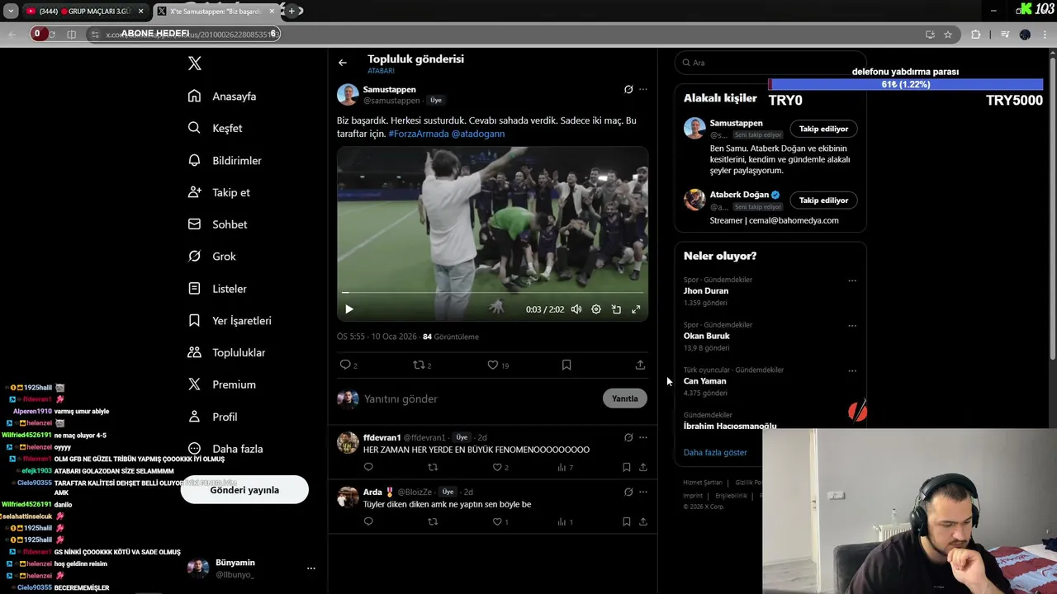Image resolution: width=1057 pixels, height=594 pixels.
Task: Open Takip et in the sidebar
Action: (x=219, y=192)
